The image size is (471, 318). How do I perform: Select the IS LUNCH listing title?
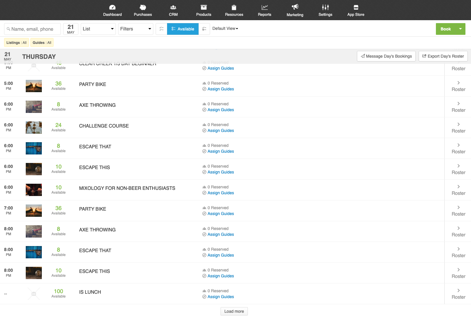(90, 292)
